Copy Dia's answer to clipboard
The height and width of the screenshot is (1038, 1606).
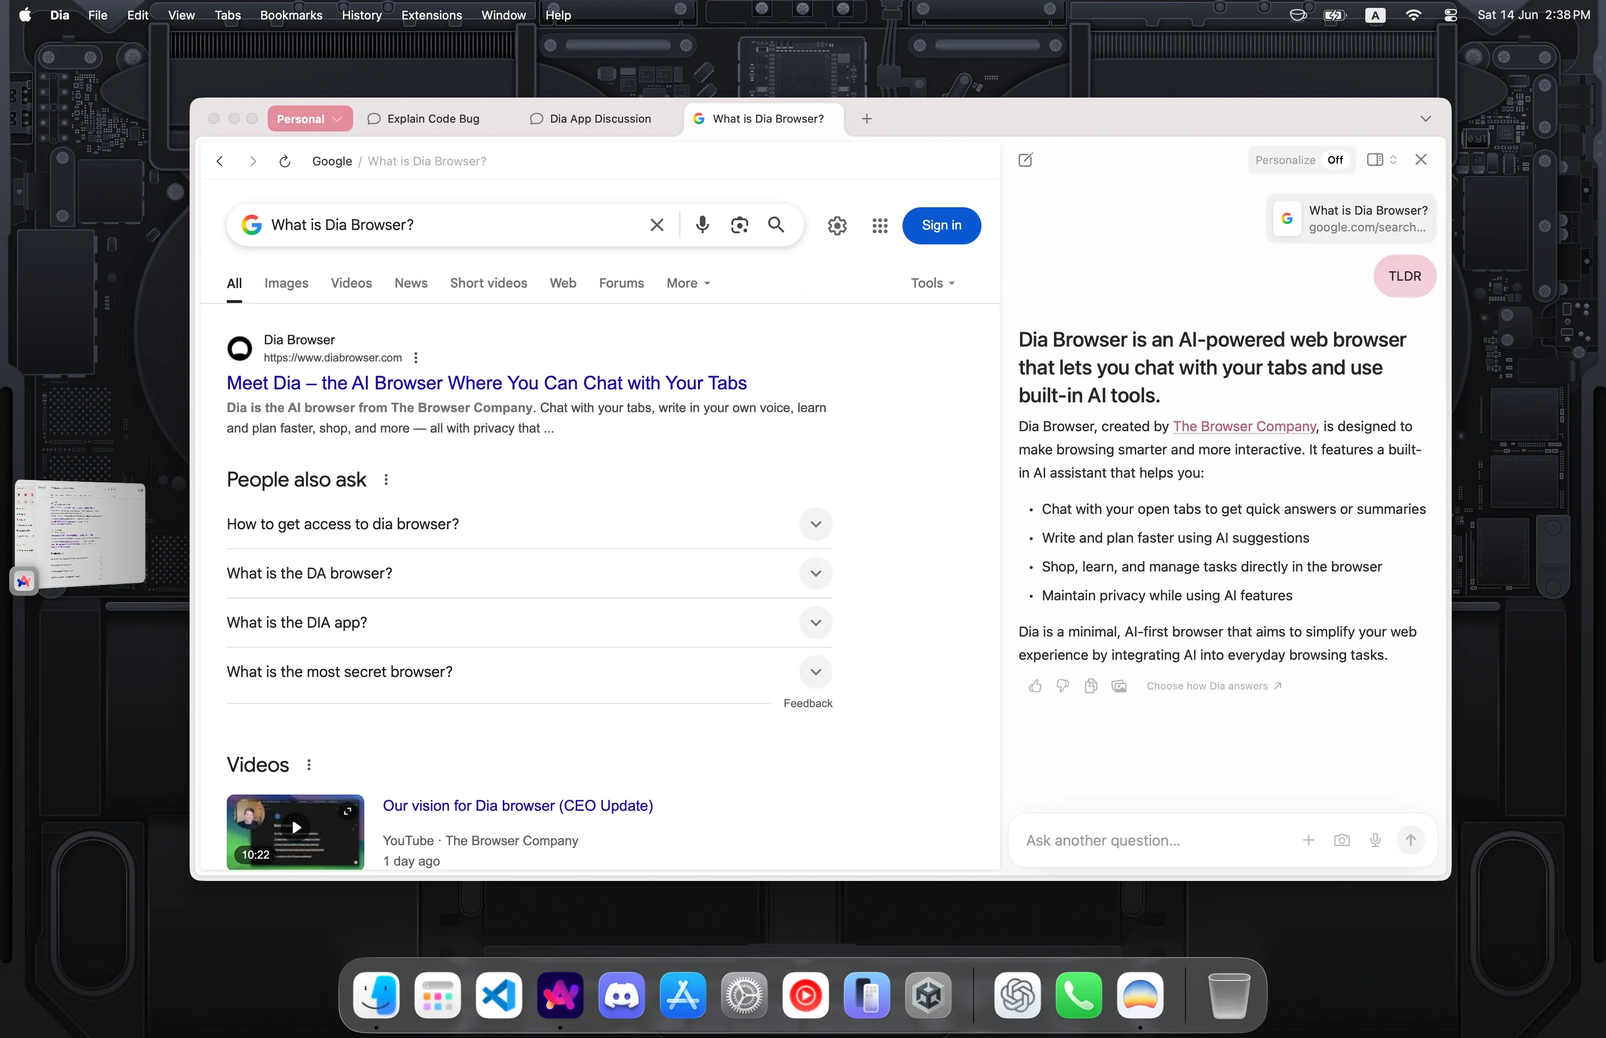[1091, 686]
